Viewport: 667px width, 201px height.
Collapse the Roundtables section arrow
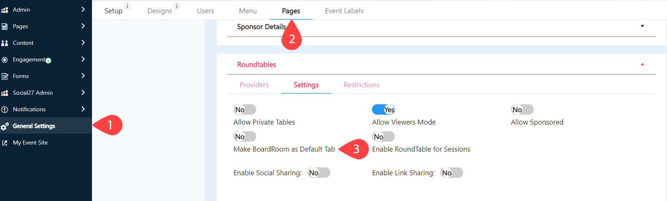(x=642, y=64)
